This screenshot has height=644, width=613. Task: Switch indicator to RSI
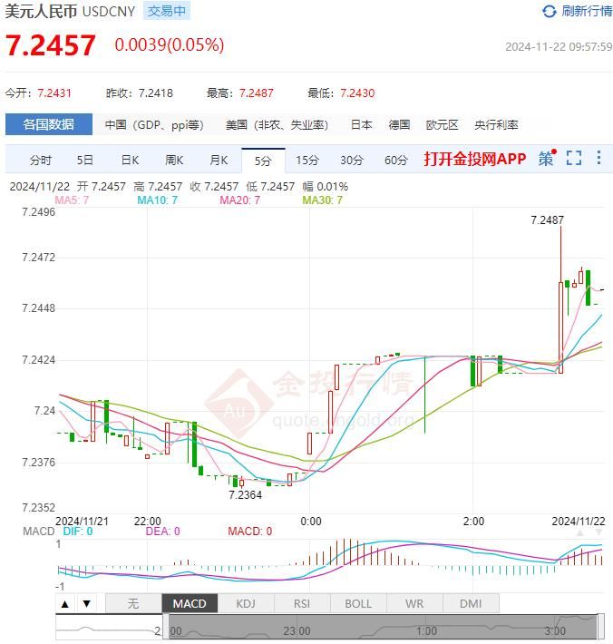[302, 604]
